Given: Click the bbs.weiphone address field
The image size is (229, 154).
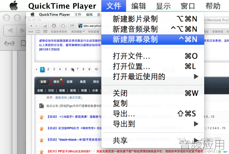Looking at the screenshot, I should (x=89, y=26).
